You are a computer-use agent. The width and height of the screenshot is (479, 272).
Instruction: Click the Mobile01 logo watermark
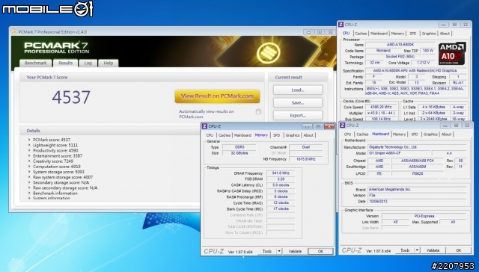[x=47, y=9]
